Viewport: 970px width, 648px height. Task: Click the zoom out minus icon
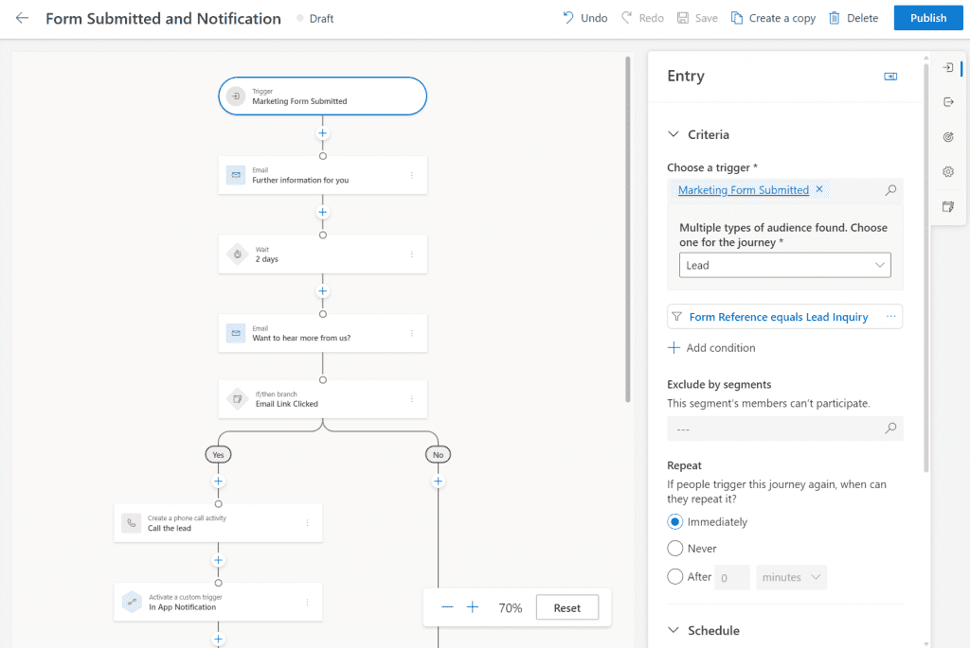click(447, 607)
